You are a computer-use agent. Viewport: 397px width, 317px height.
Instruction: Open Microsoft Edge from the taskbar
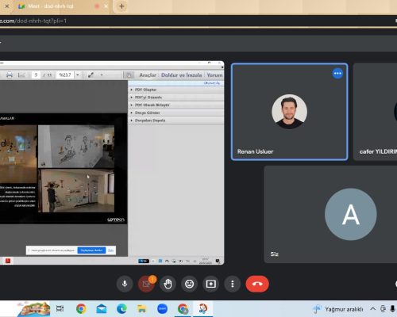121,308
